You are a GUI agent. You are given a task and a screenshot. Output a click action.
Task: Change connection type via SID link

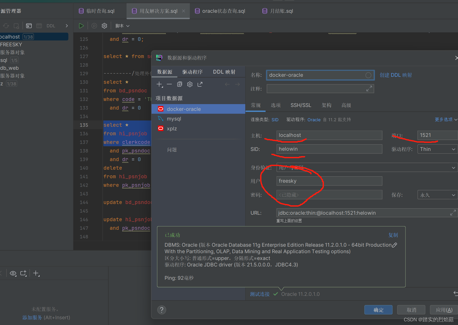coord(275,120)
